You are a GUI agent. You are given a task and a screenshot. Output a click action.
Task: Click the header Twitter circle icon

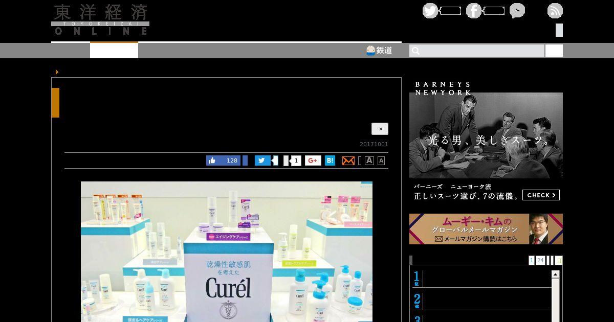pyautogui.click(x=430, y=11)
